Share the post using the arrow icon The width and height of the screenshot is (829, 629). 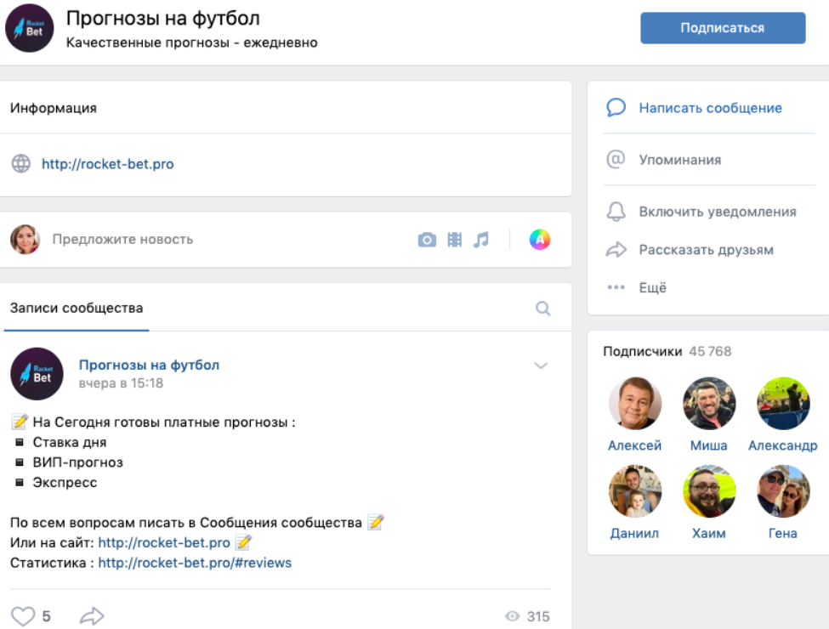pyautogui.click(x=92, y=616)
